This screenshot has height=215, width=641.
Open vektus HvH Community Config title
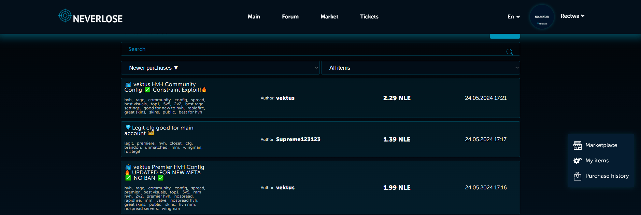click(166, 87)
